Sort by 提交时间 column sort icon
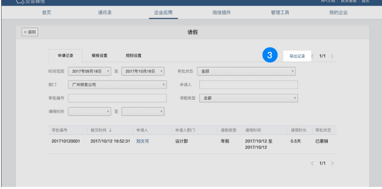This screenshot has width=382, height=189. [110, 130]
